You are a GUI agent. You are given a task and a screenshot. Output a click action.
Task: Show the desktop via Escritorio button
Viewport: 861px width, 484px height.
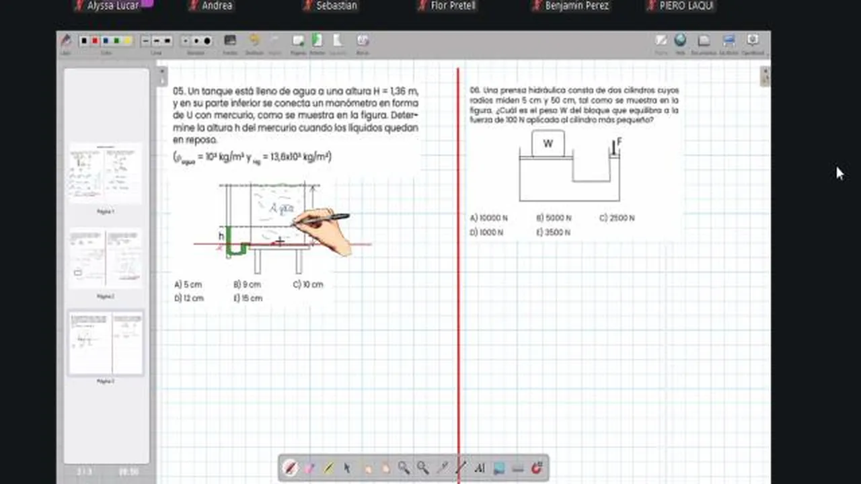(x=728, y=43)
